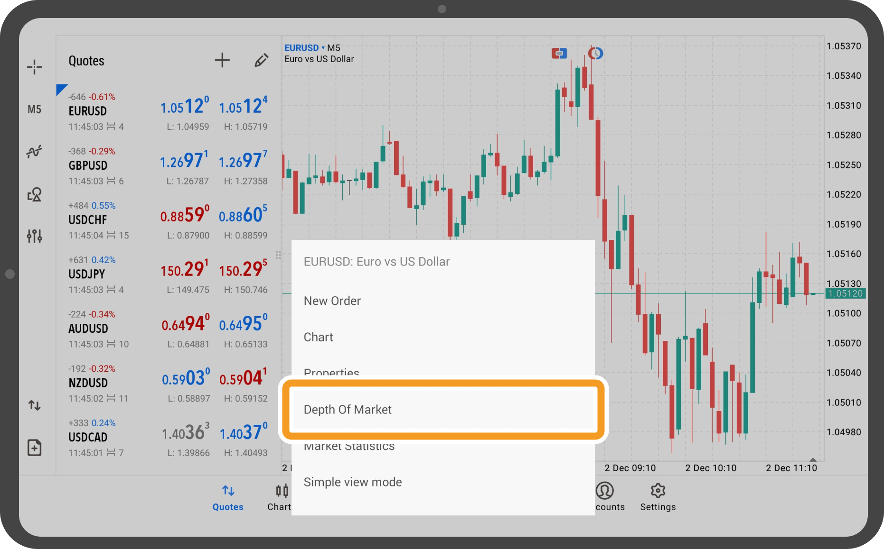Image resolution: width=884 pixels, height=549 pixels.
Task: Change the M5 timeframe in sidebar
Action: tap(34, 110)
